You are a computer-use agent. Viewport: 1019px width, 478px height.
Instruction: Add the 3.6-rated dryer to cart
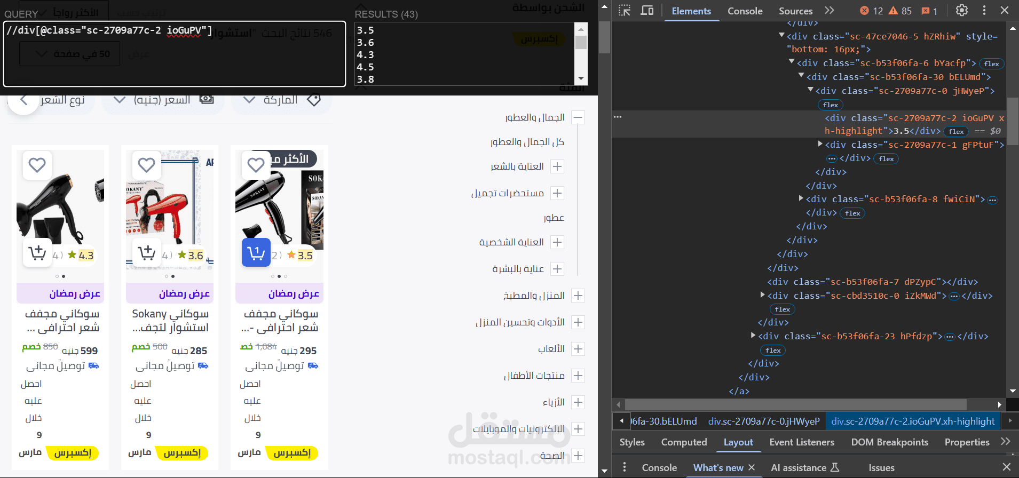pyautogui.click(x=146, y=252)
